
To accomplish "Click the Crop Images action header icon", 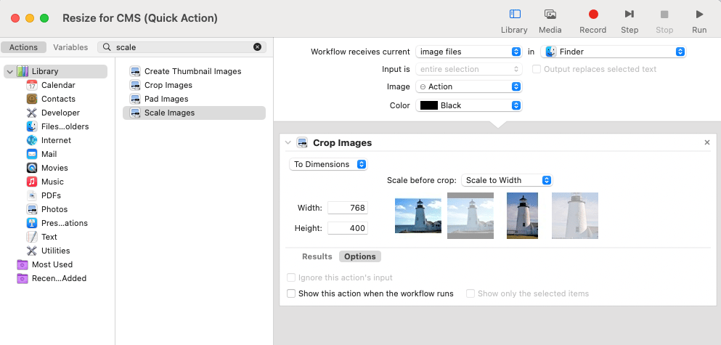I will (x=302, y=142).
